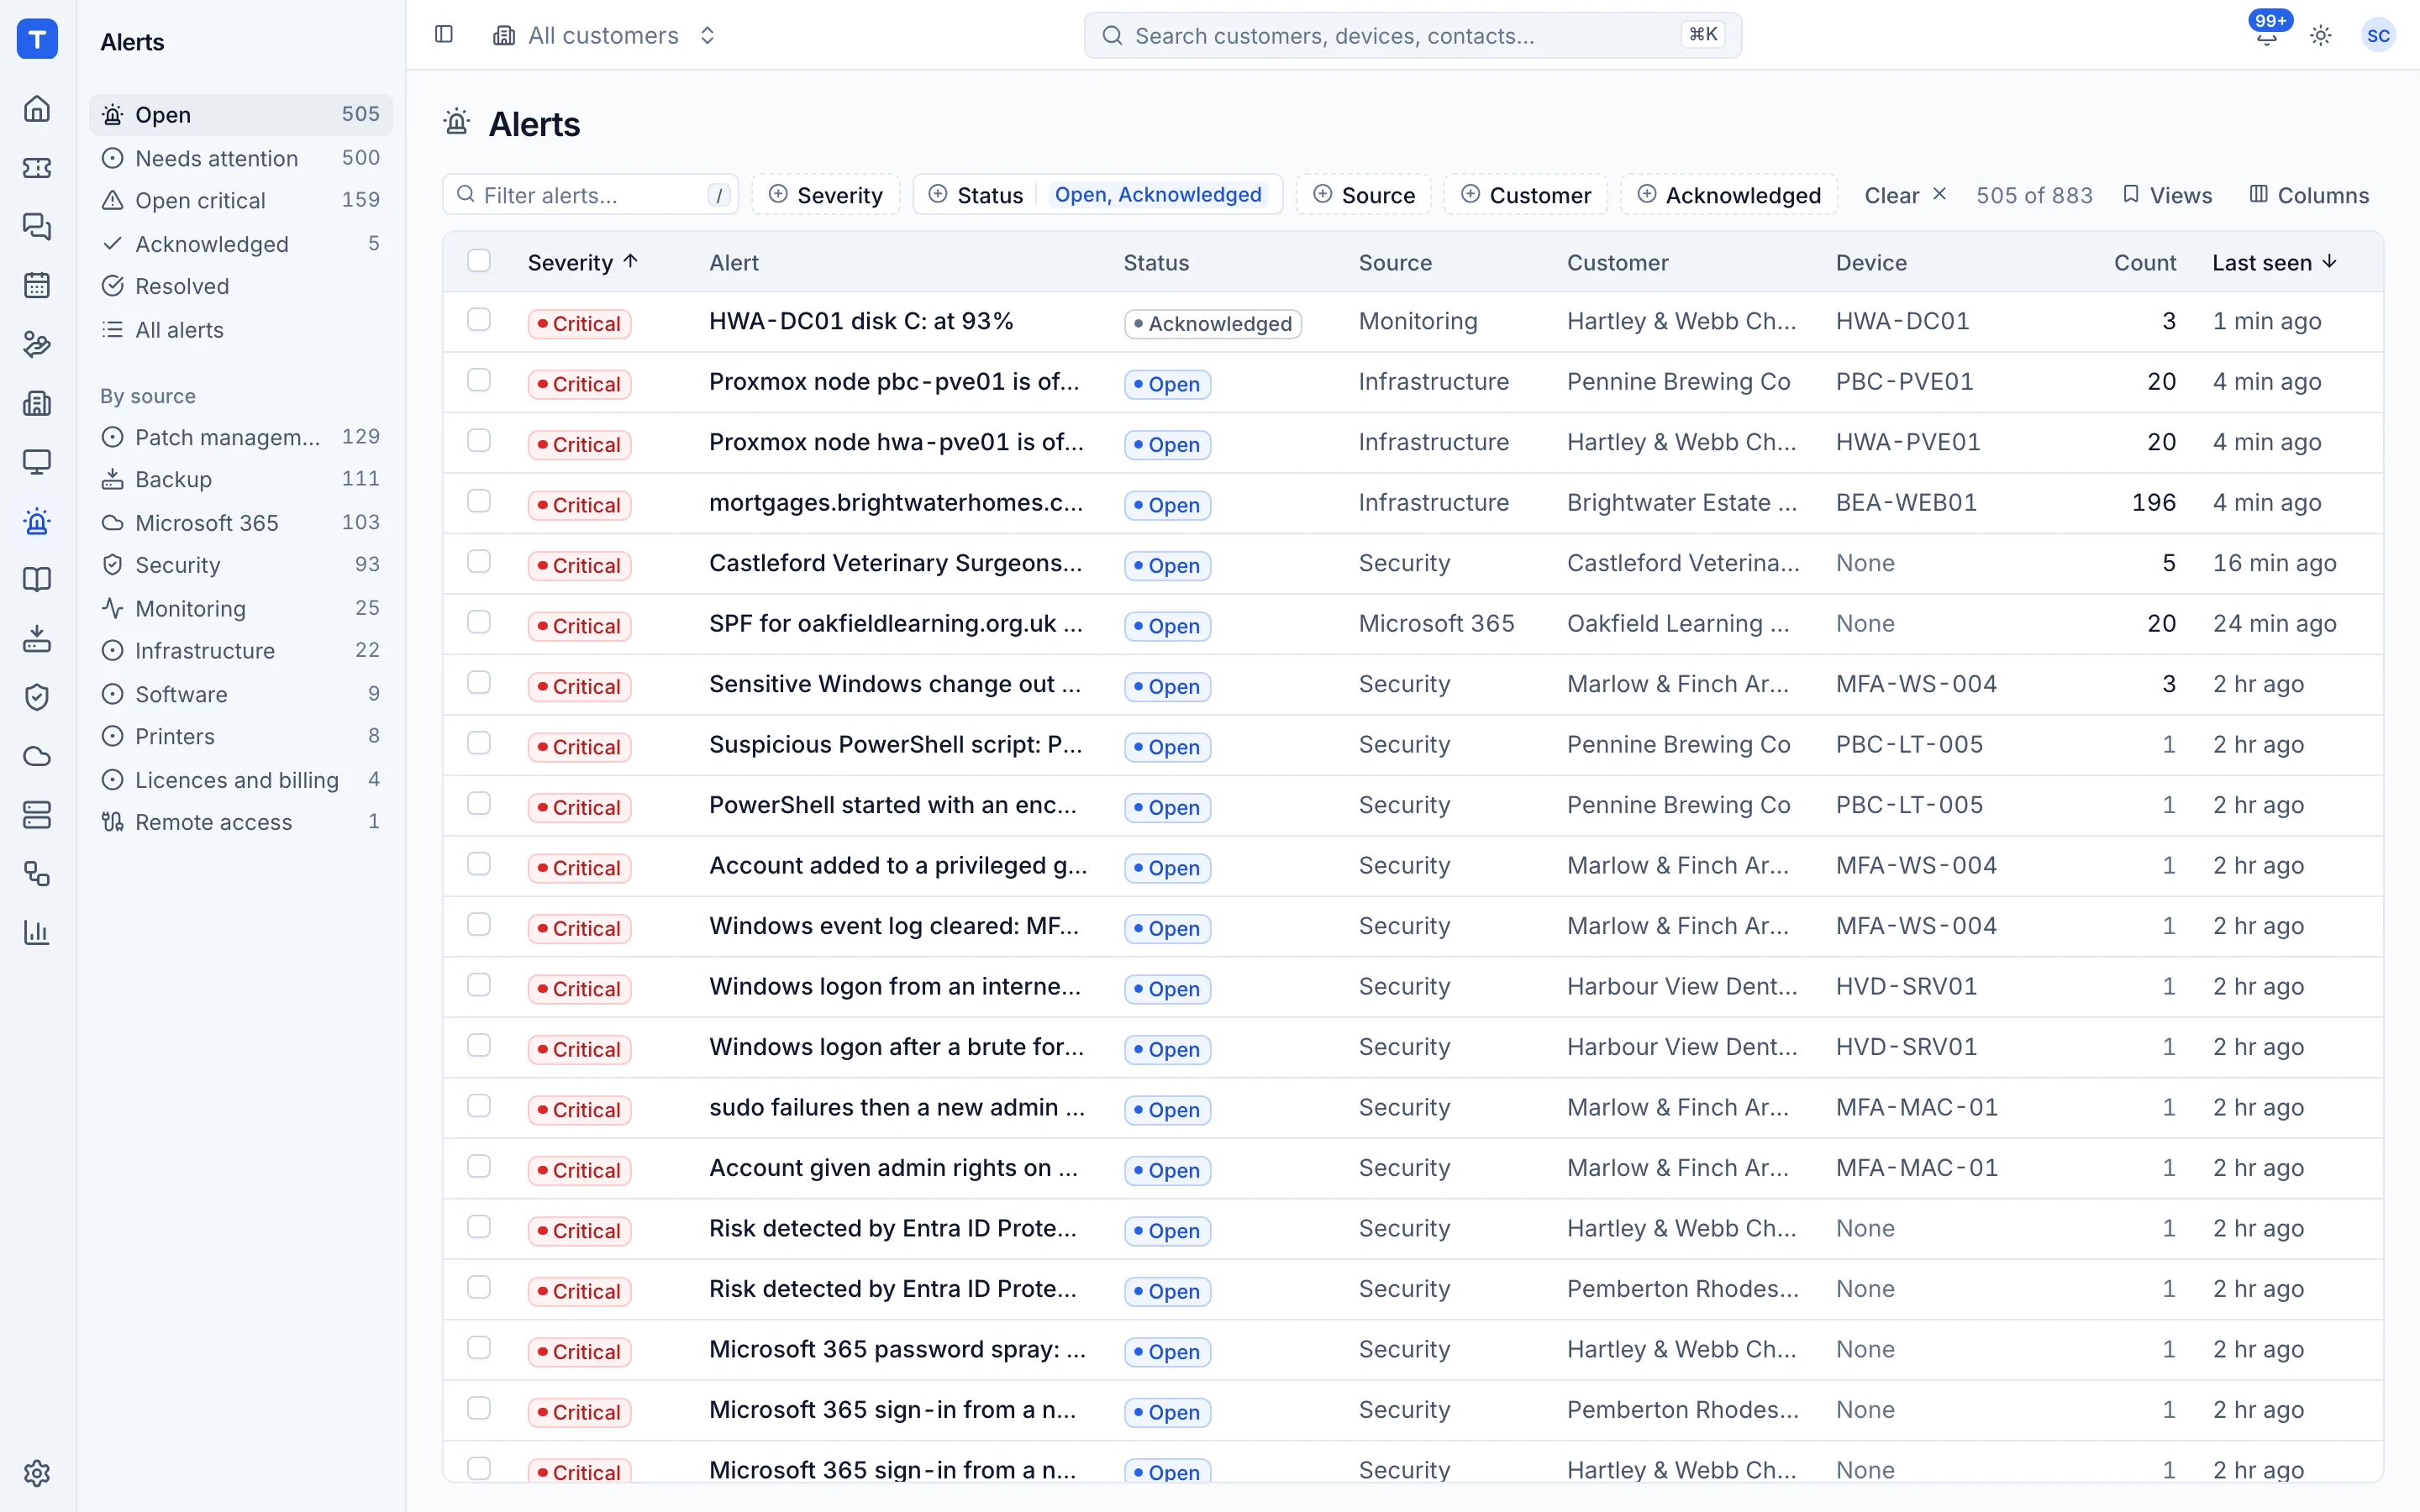This screenshot has height=1512, width=2420.
Task: Open the Status filter showing Open, Acknowledged
Action: coord(1097,194)
